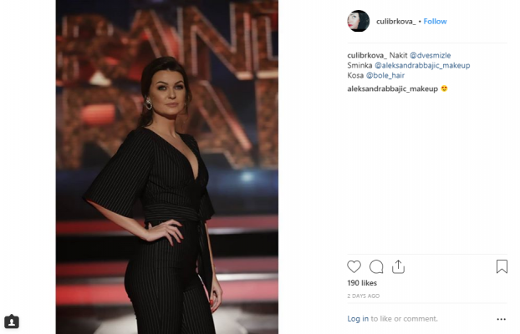Click the caption's culibrkova_ author name

[x=367, y=55]
